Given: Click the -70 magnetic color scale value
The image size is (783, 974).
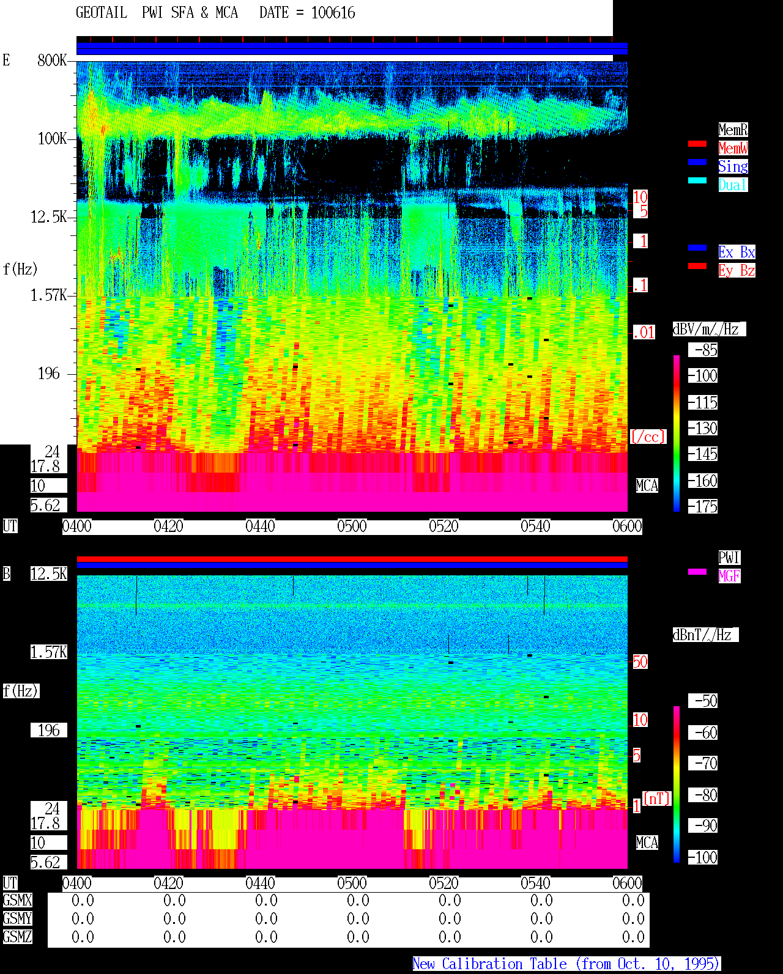Looking at the screenshot, I should click(703, 763).
